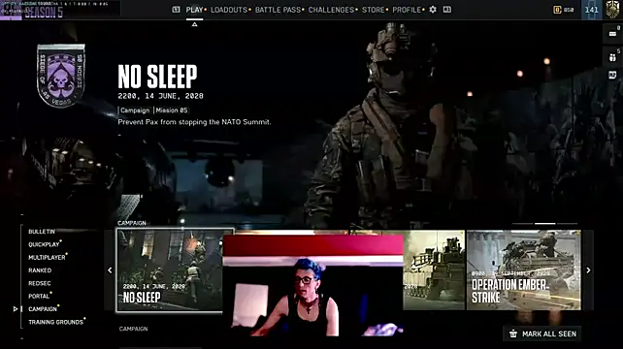Click the Campaign tag under mission title
Image resolution: width=623 pixels, height=349 pixels.
tap(135, 111)
